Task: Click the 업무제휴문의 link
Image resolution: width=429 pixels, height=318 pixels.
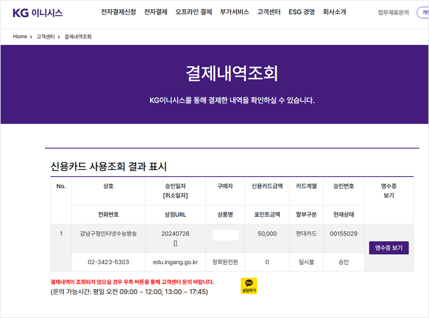Action: pos(393,12)
